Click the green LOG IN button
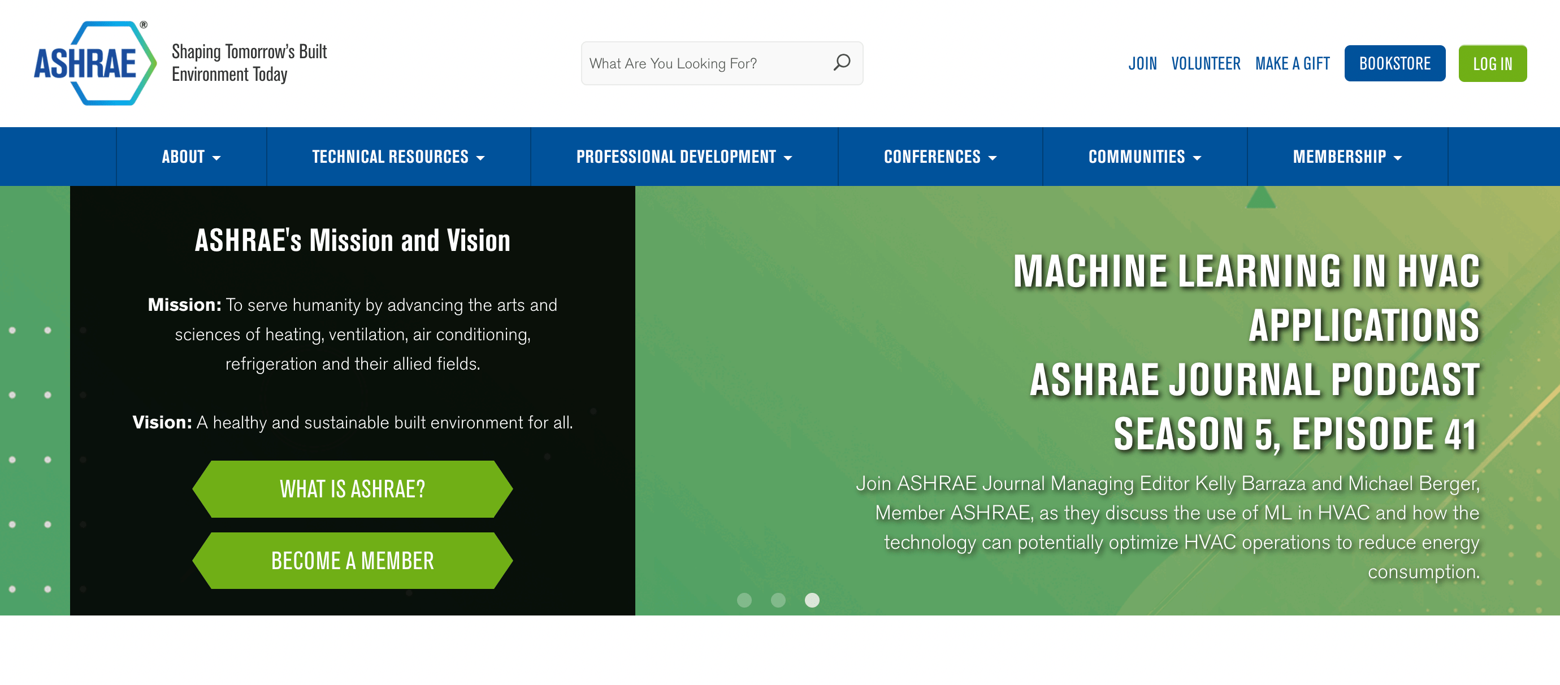Viewport: 1560px width, 685px height. point(1492,63)
